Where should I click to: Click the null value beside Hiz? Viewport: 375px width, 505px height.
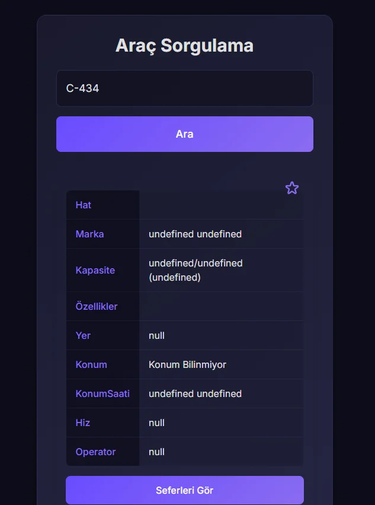(156, 423)
